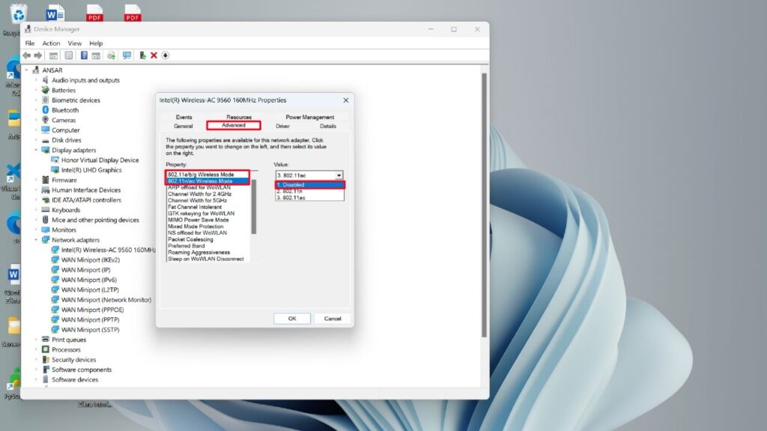Select 'Intel(R) Wireless-AC 9560 160MHz' tree item
The height and width of the screenshot is (431, 767).
pos(108,250)
